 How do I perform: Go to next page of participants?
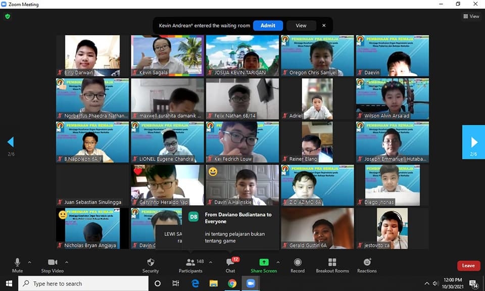473,142
